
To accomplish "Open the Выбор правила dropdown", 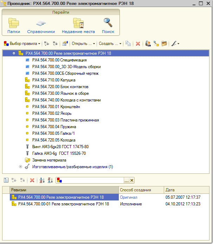I will point(22,44).
